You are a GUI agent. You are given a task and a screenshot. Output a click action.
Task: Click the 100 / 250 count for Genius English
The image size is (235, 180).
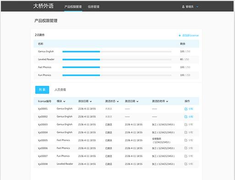[185, 51]
